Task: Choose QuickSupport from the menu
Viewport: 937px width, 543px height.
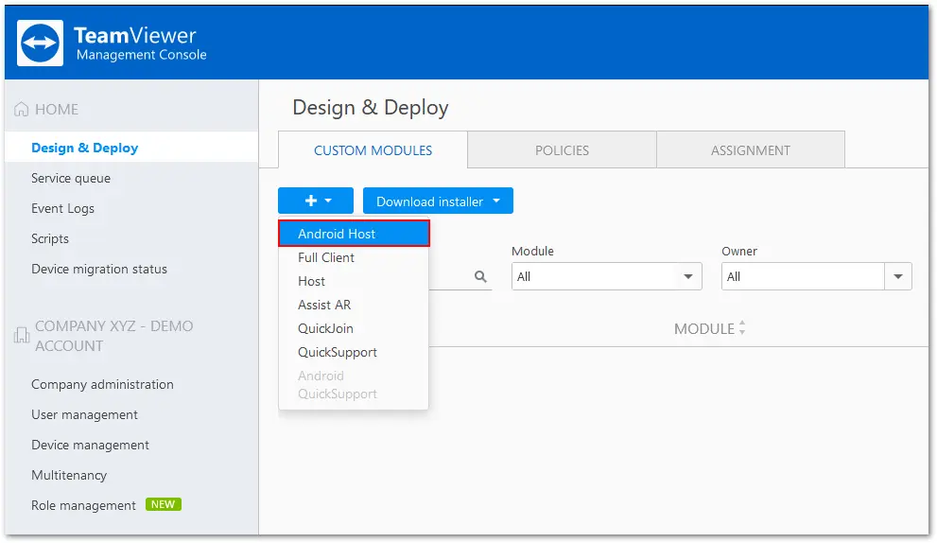Action: point(354,352)
